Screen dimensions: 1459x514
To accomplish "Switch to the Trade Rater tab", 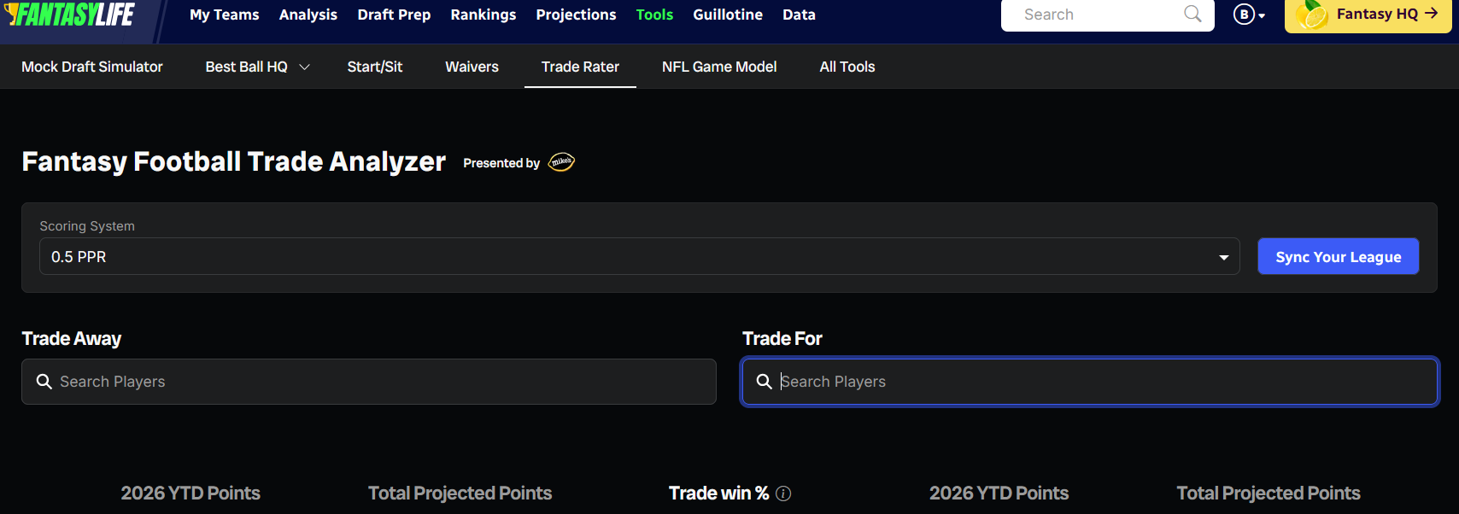I will click(580, 67).
